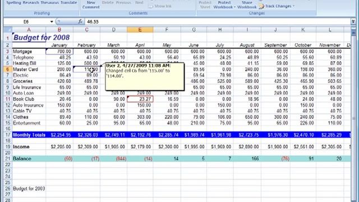The width and height of the screenshot is (359, 202).
Task: Select the August balance 166
Action: pyautogui.click(x=247, y=158)
